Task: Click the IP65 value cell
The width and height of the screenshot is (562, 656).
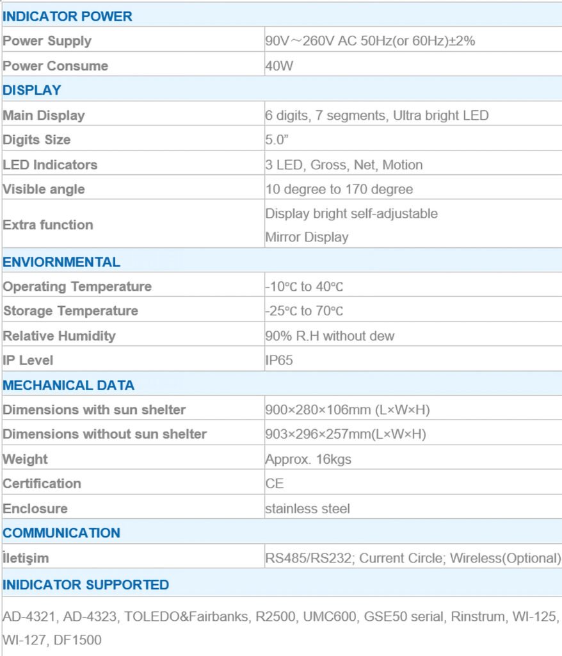Action: (x=279, y=360)
